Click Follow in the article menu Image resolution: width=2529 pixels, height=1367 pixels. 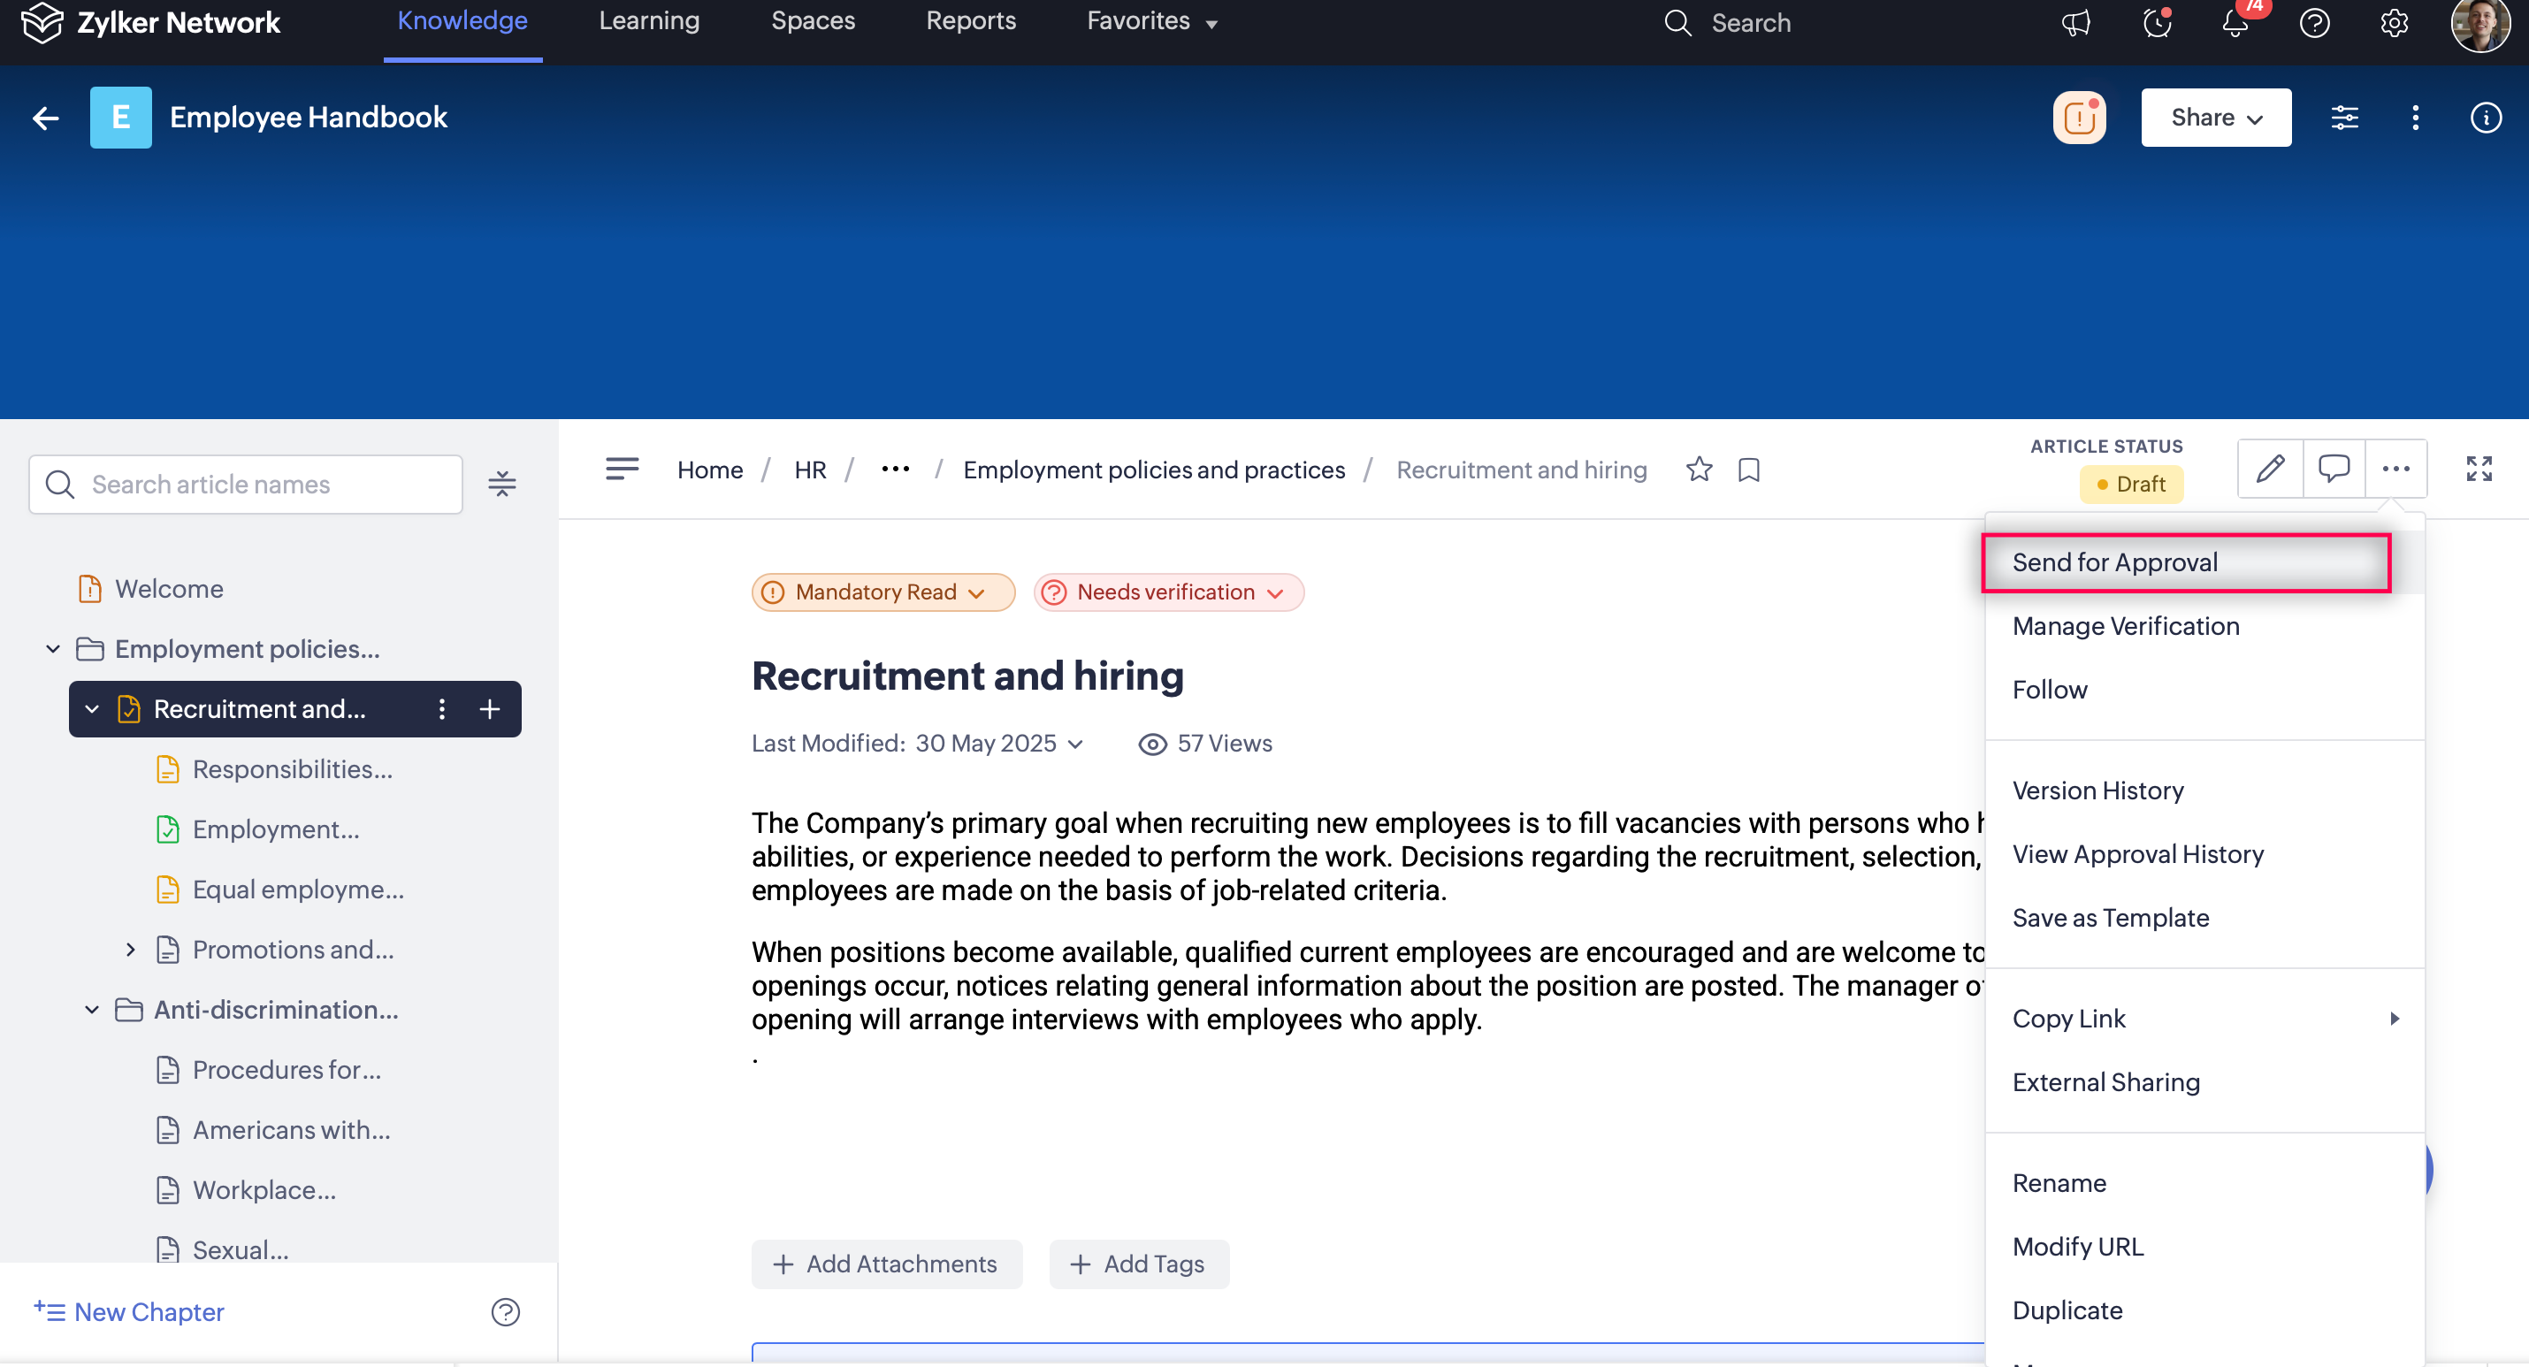coord(2049,690)
